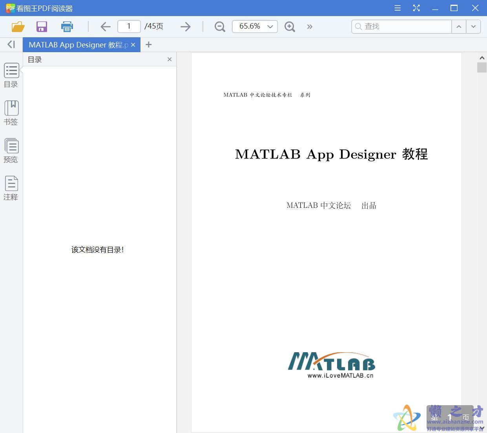487x433 pixels.
Task: Minimize the PDF reader window
Action: pos(435,8)
